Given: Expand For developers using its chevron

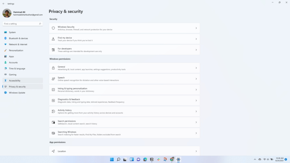Looking at the screenshot, I should (x=196, y=50).
